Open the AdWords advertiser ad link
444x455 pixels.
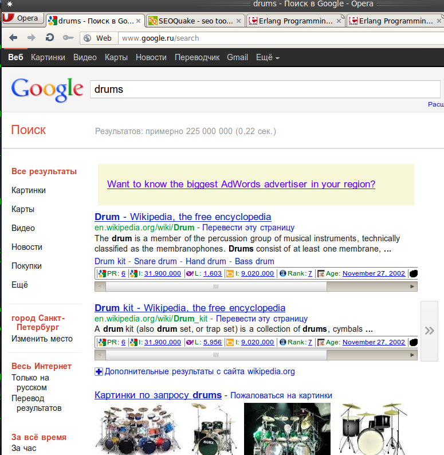point(241,184)
